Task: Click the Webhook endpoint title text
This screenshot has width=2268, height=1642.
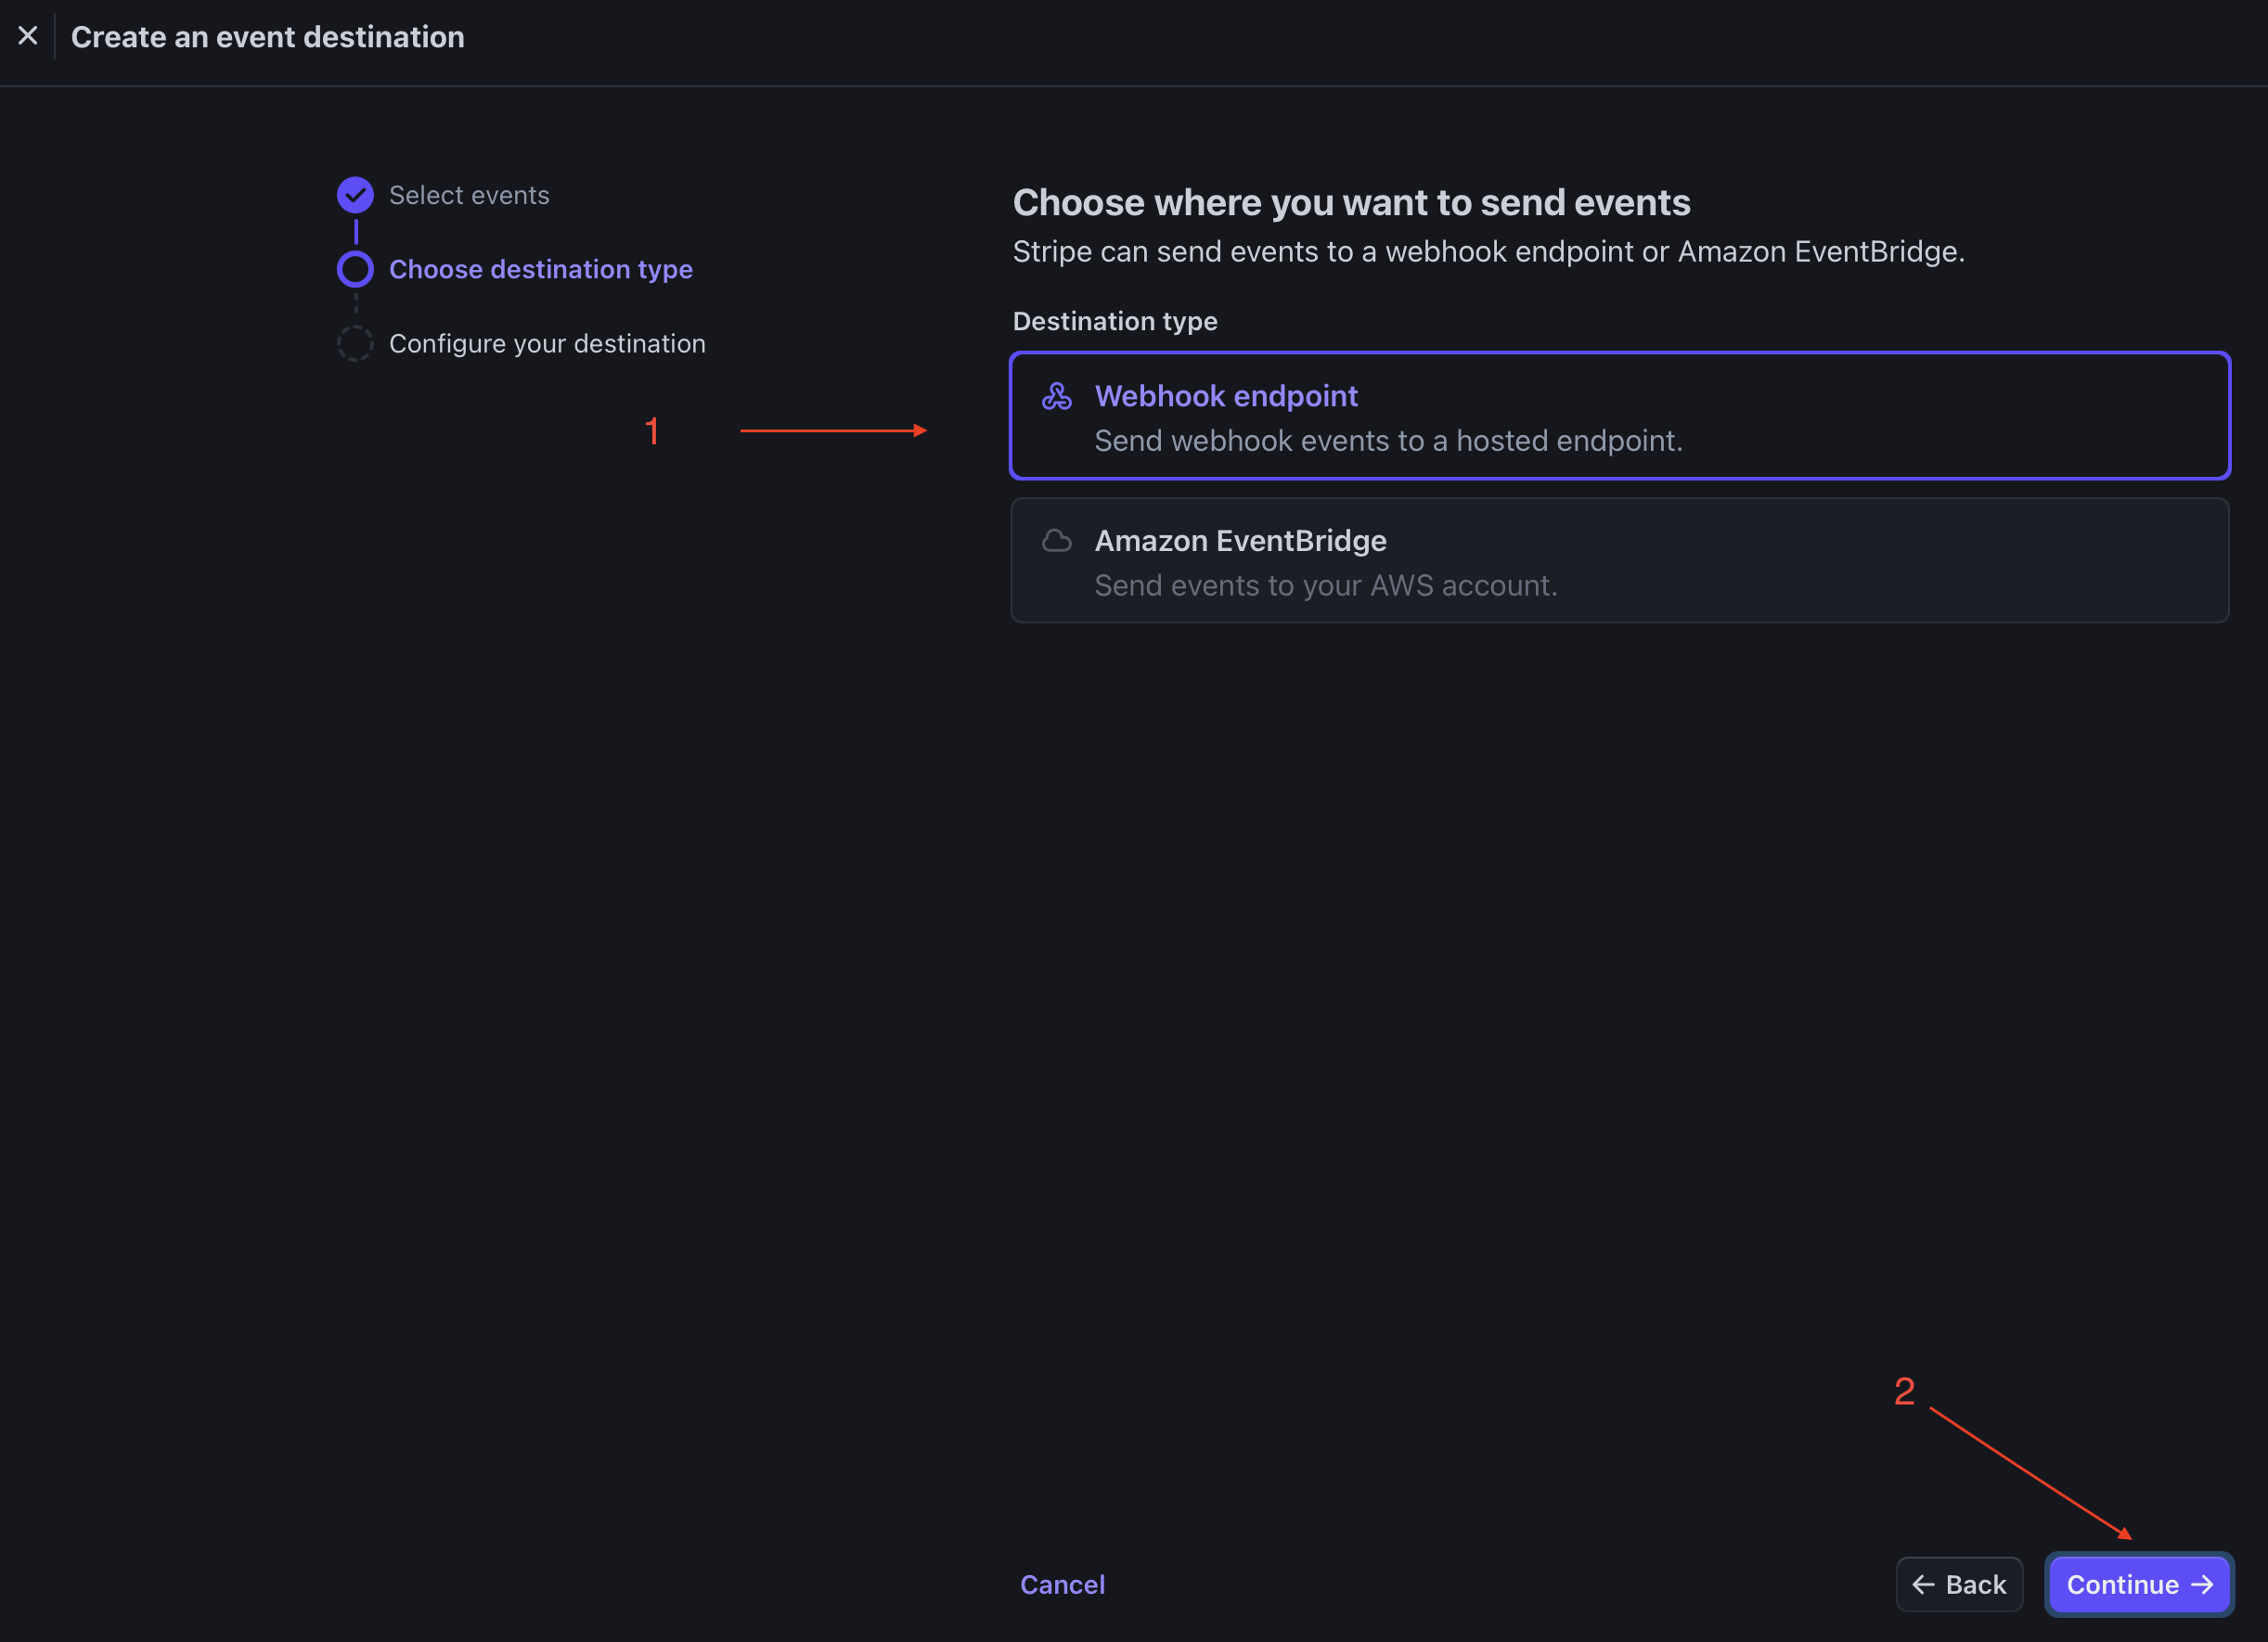Action: [x=1226, y=396]
